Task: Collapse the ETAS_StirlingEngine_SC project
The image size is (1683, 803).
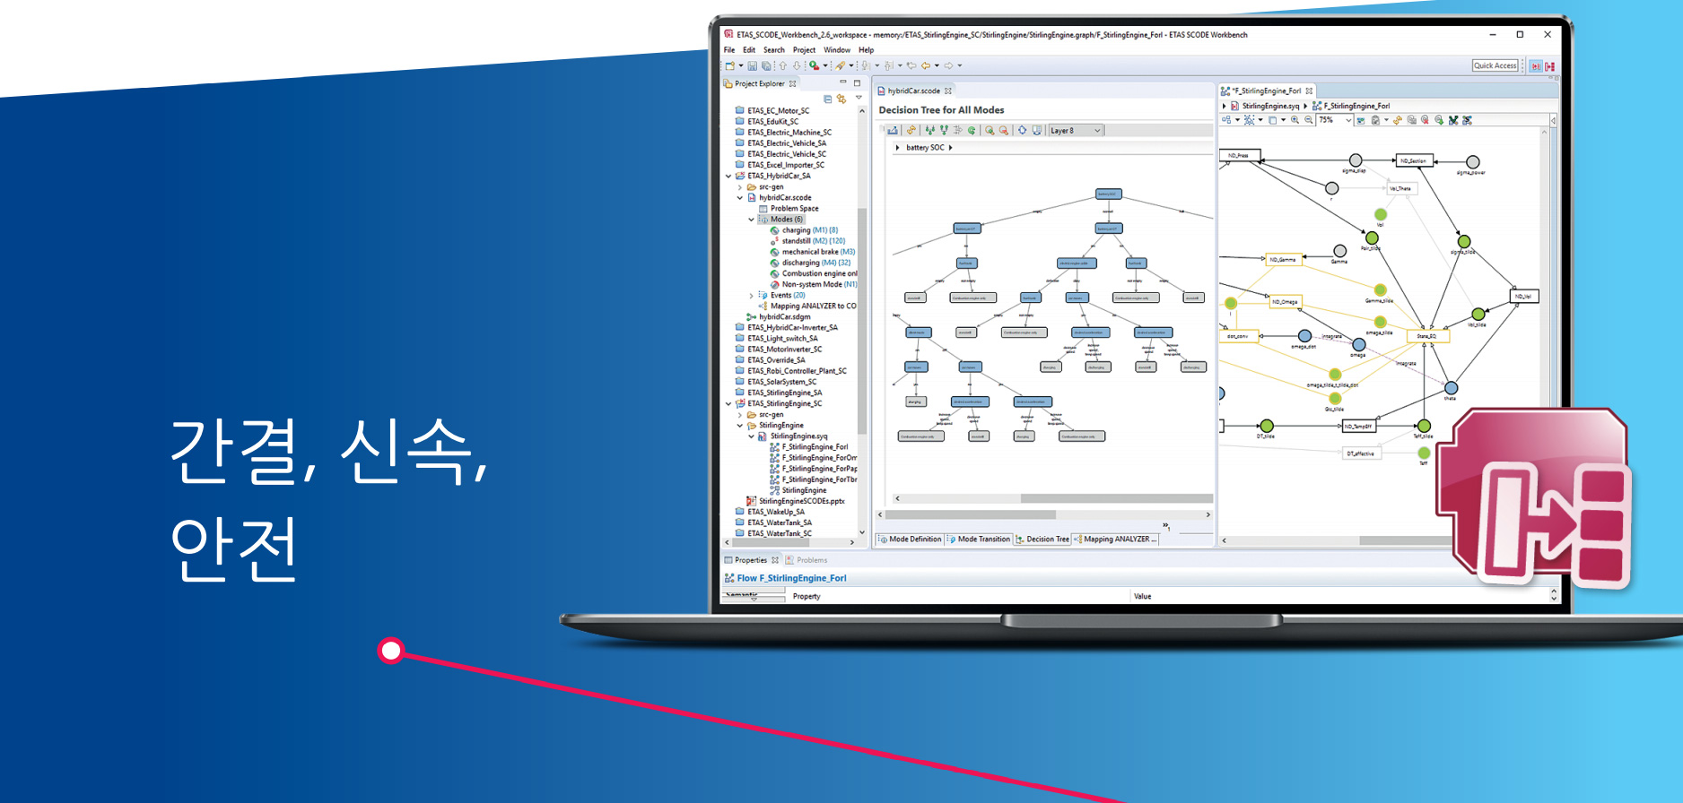Action: (728, 404)
